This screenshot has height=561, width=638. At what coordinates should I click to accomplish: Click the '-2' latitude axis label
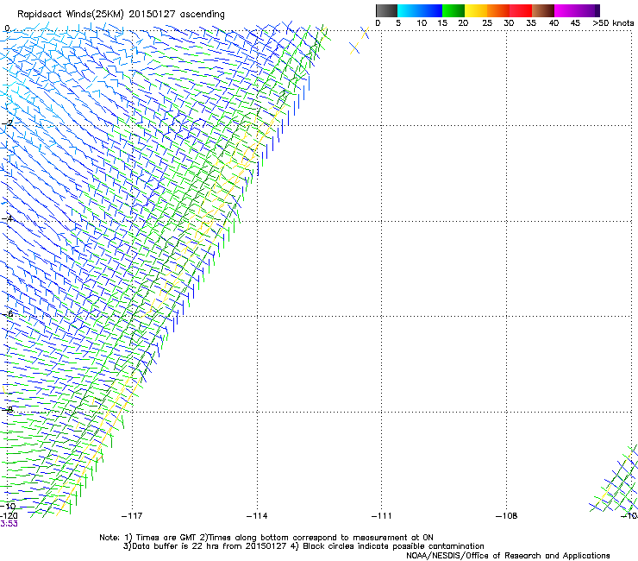click(x=7, y=123)
